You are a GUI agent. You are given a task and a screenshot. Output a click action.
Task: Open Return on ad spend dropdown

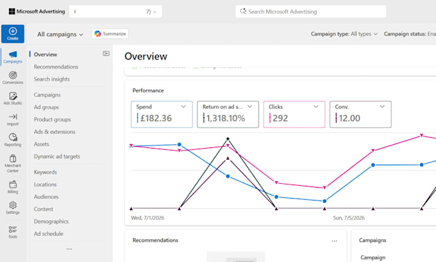coord(249,106)
